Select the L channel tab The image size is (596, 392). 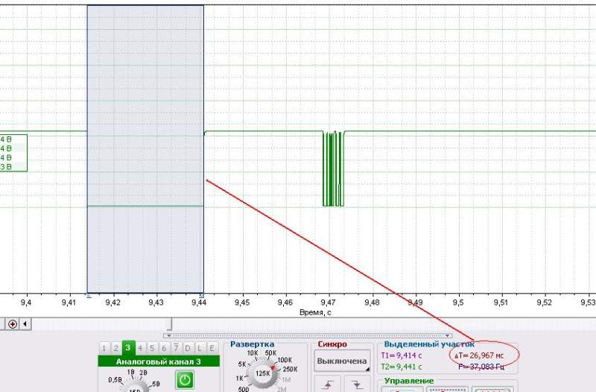pos(200,348)
